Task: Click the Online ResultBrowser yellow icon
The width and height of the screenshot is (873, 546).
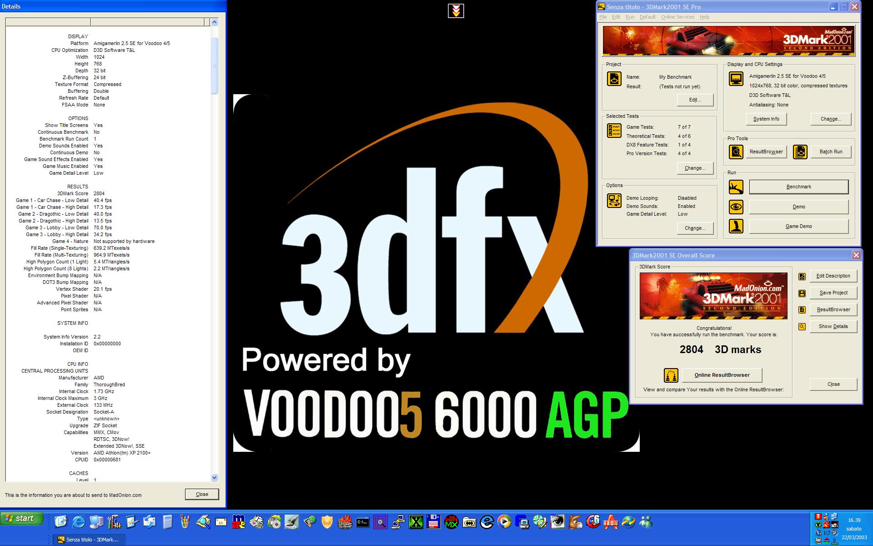Action: [671, 375]
